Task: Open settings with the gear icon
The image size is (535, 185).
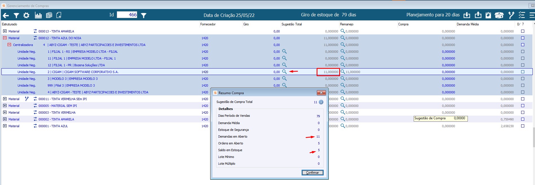Action: tap(26, 15)
